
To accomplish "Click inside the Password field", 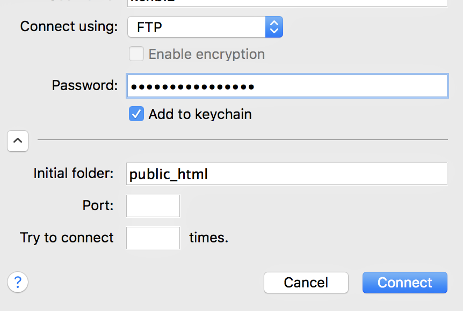I will (x=287, y=85).
